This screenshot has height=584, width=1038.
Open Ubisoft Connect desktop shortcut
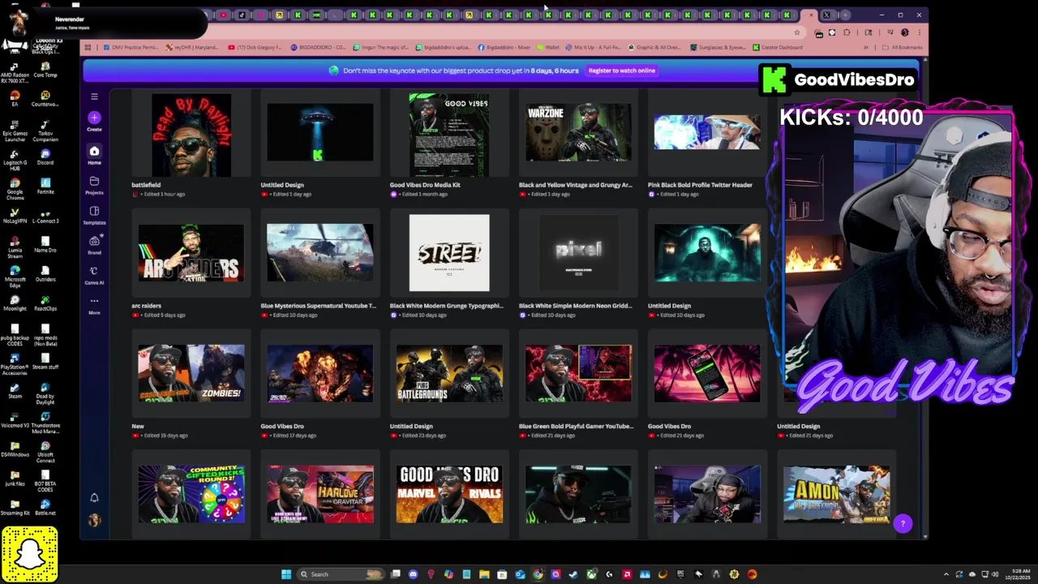tap(45, 452)
